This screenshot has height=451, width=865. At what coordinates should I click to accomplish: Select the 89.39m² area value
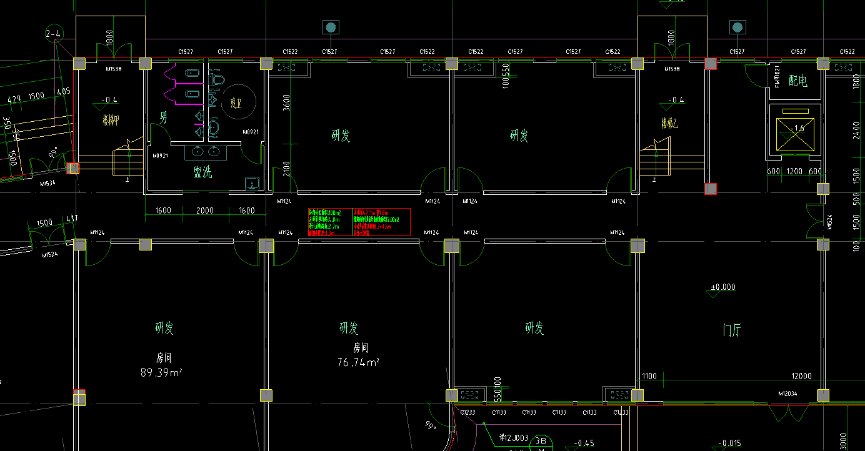click(161, 373)
